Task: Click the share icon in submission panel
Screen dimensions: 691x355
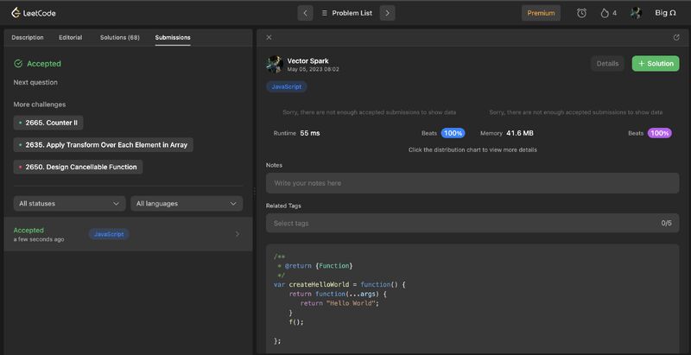Action: pos(676,37)
